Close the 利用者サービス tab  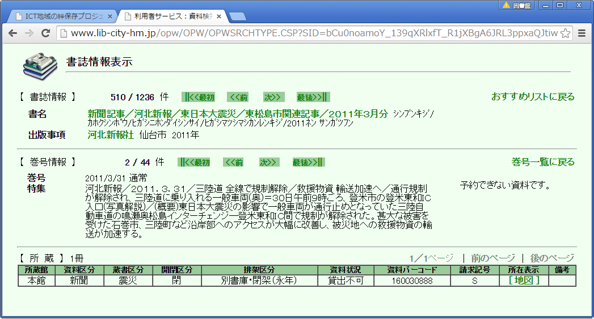[219, 16]
